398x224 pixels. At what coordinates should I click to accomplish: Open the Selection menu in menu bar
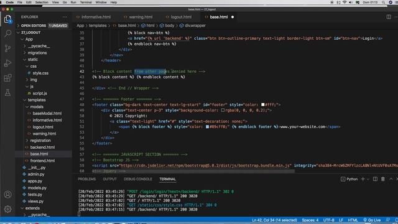pyautogui.click(x=42, y=2)
